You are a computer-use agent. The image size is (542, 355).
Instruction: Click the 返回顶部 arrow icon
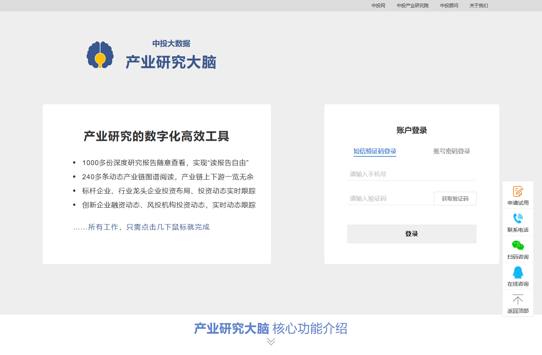pyautogui.click(x=518, y=299)
